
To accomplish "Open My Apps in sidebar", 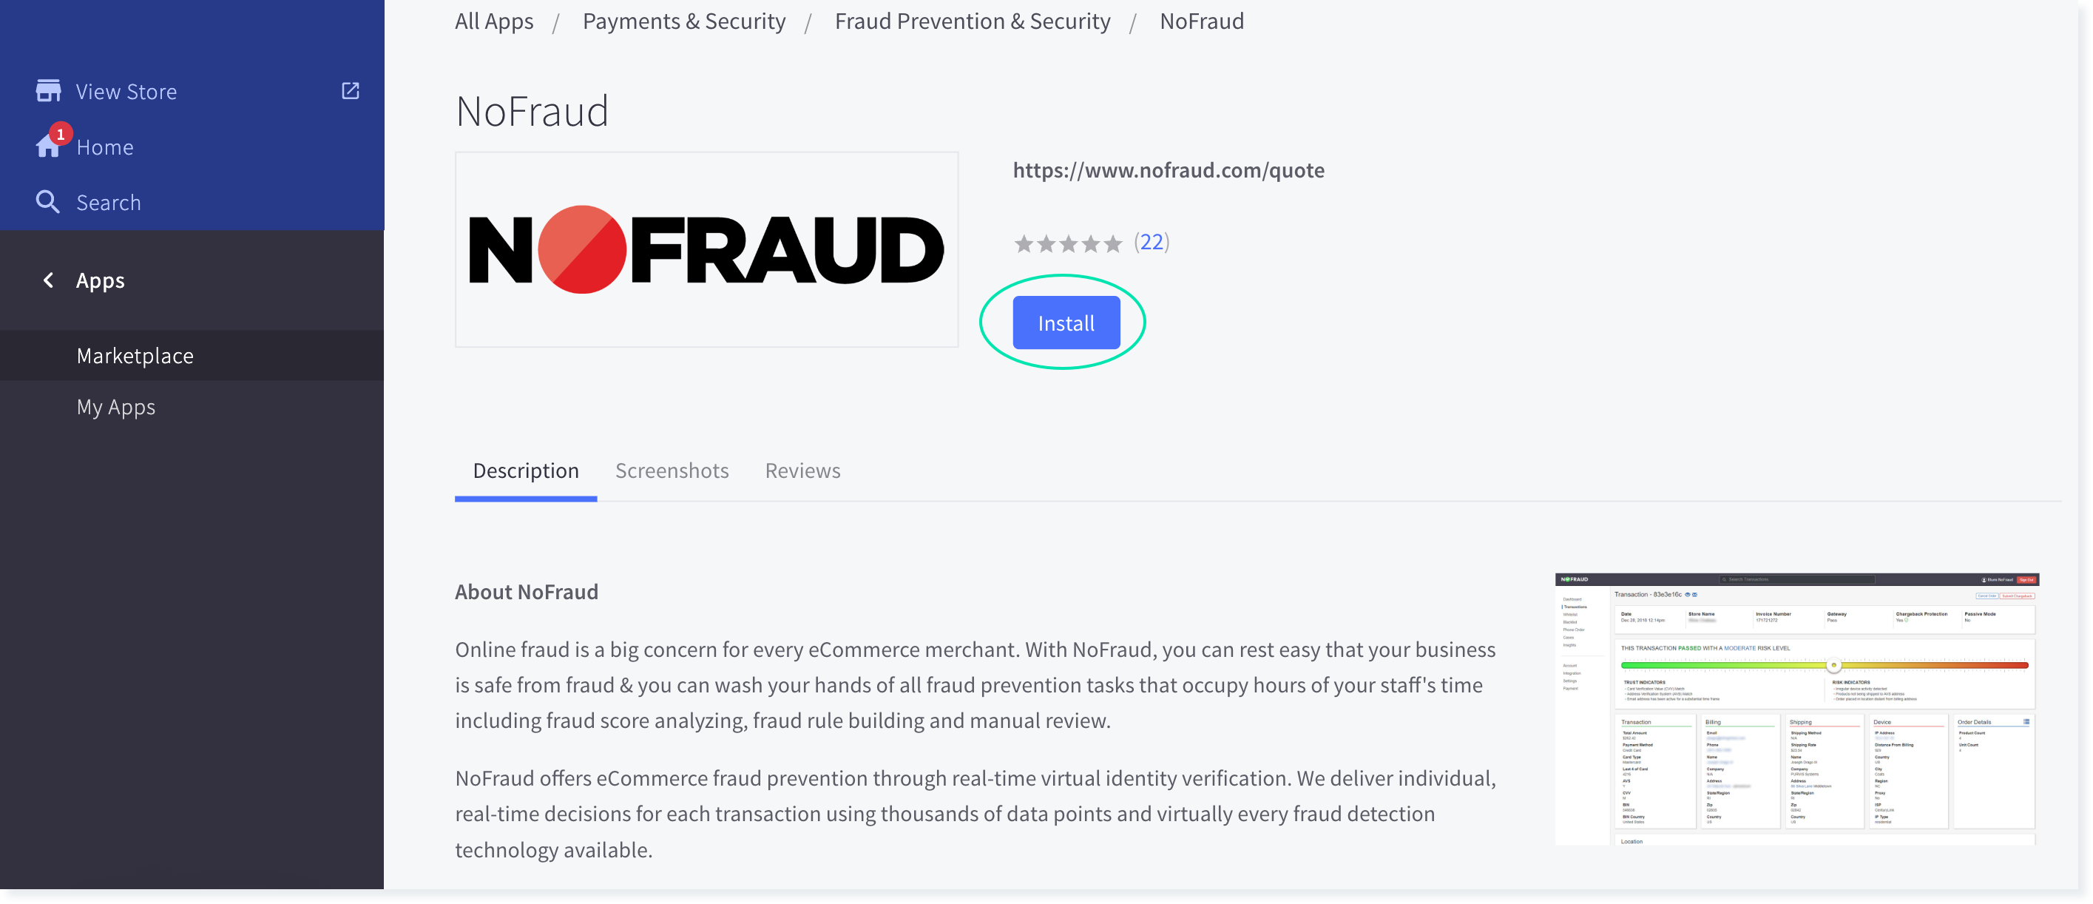I will 115,406.
